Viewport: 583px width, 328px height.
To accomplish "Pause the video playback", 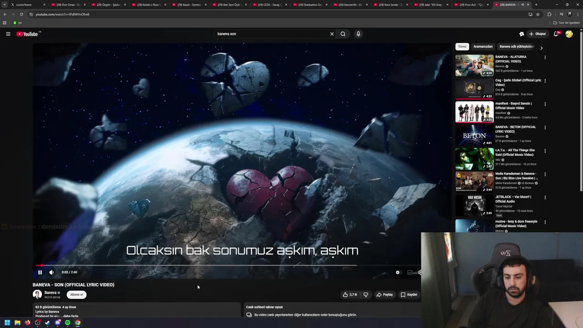I will point(40,272).
